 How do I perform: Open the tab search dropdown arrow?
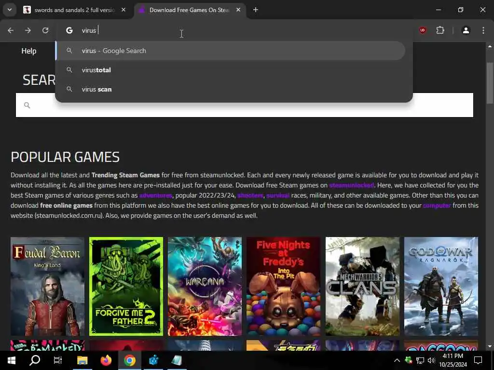(10, 10)
